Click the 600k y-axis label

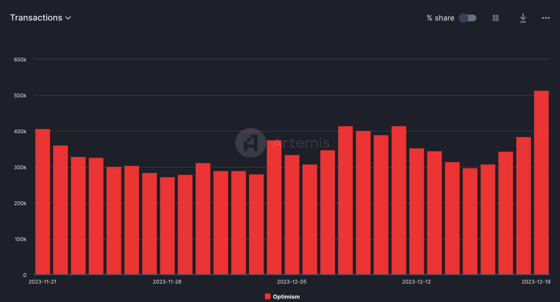click(20, 59)
